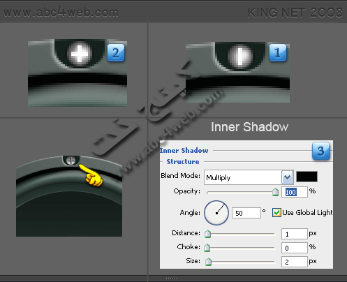Screen dimensions: 347x282
Task: Click the curved frame preview with screw
Action: pos(69,196)
